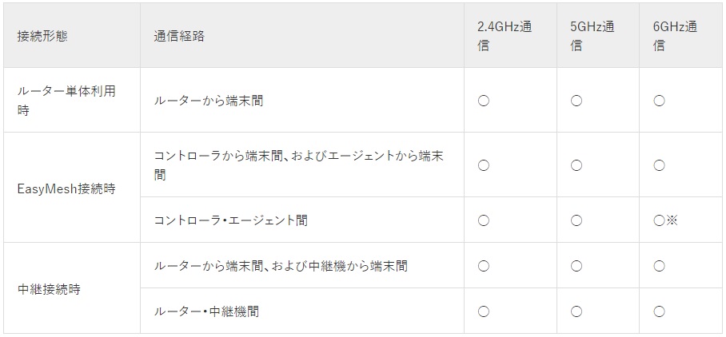Click the 通信経路 column header
Viewport: 726px width, 337px height.
179,36
